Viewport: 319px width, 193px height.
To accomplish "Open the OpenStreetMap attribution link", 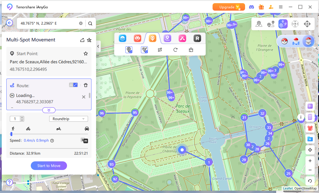I will [305, 188].
